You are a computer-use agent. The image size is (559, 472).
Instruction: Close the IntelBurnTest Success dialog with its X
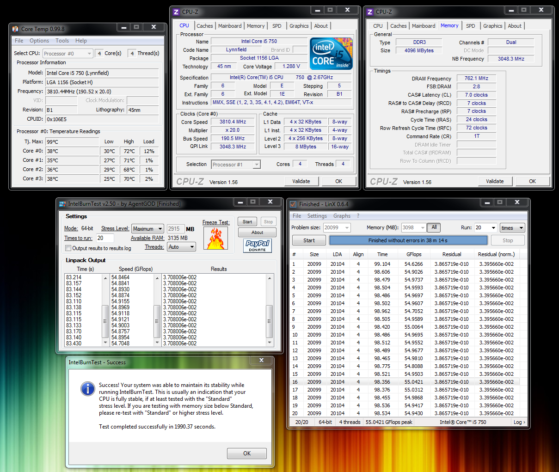click(261, 360)
